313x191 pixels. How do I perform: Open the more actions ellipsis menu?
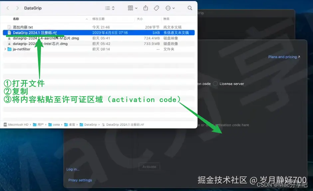click(x=170, y=8)
